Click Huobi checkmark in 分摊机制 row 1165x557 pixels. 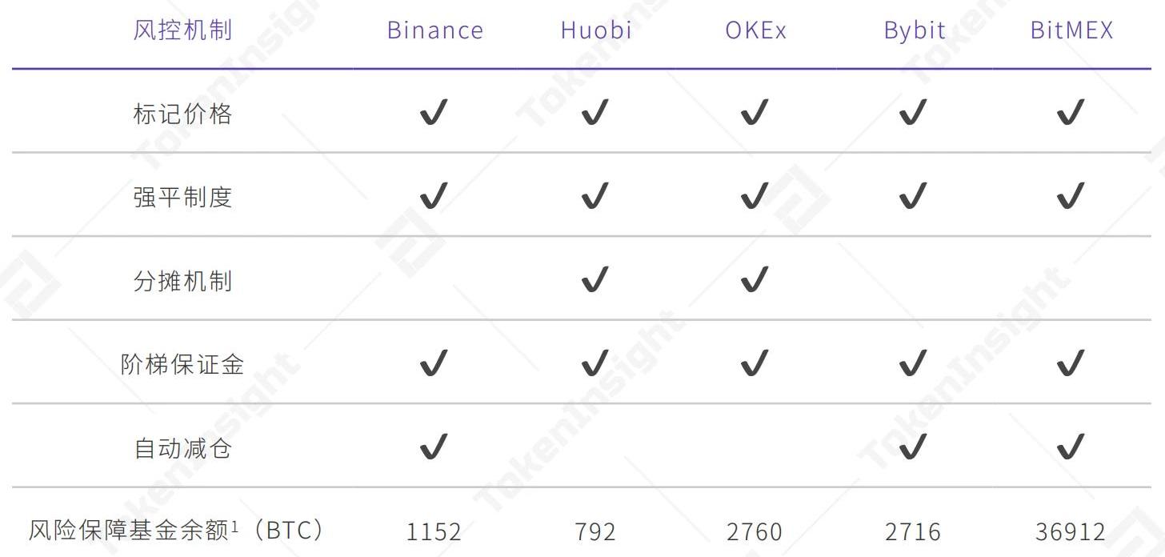[595, 280]
